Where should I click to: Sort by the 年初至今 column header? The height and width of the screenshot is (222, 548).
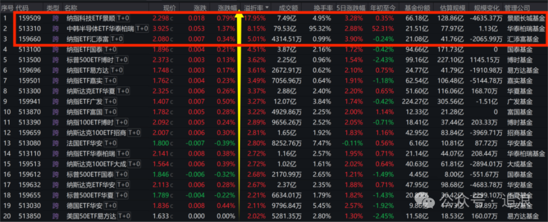tap(382, 7)
